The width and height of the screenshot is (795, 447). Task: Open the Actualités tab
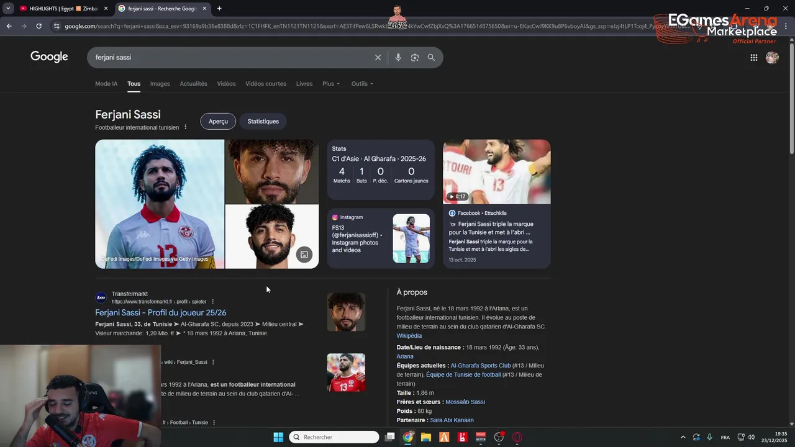click(193, 84)
